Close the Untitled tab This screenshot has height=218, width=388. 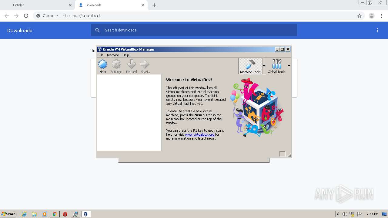pyautogui.click(x=70, y=5)
